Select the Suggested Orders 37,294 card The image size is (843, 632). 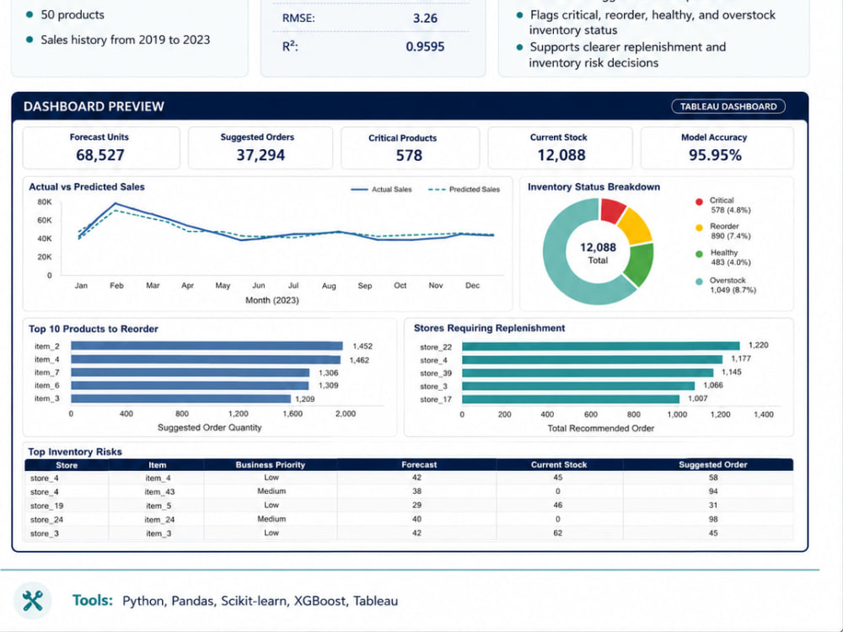click(x=260, y=147)
